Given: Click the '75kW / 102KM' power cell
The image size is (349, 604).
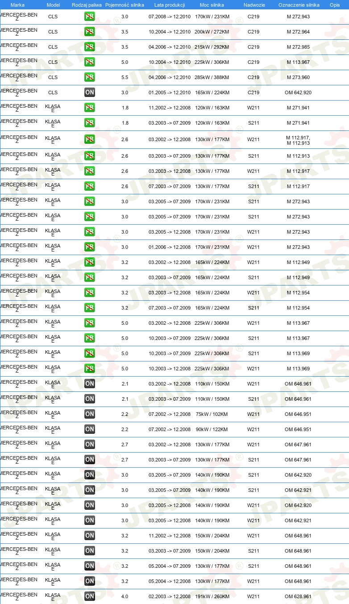Looking at the screenshot, I should pos(212,414).
